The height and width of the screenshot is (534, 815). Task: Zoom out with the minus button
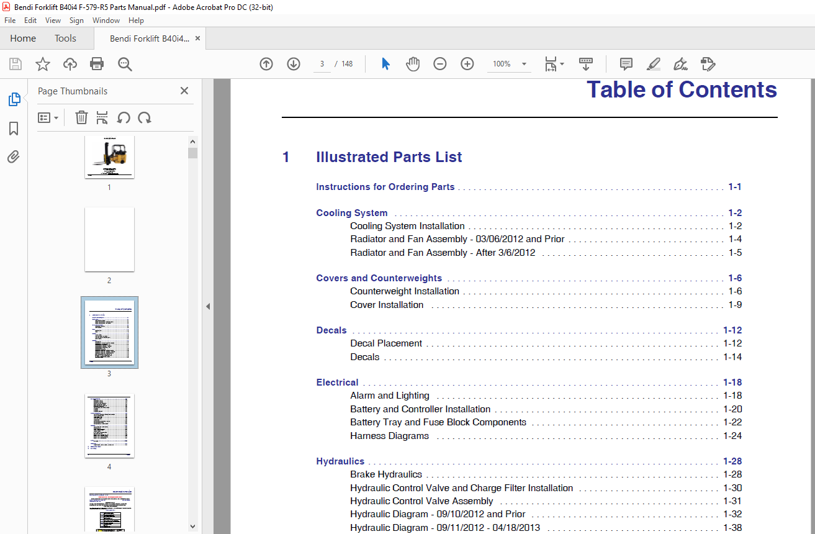click(440, 64)
